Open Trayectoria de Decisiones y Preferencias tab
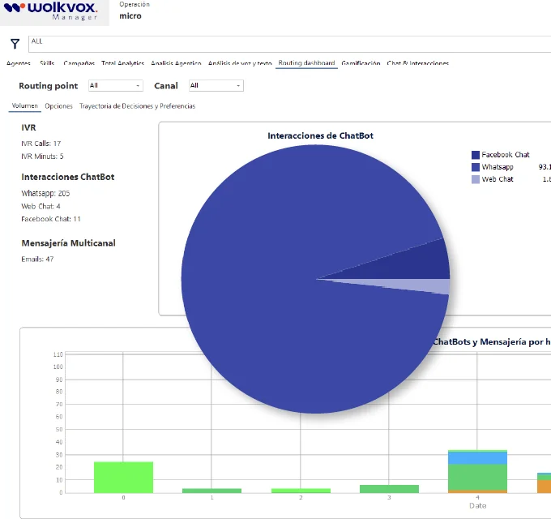This screenshot has height=519, width=551. (x=138, y=106)
